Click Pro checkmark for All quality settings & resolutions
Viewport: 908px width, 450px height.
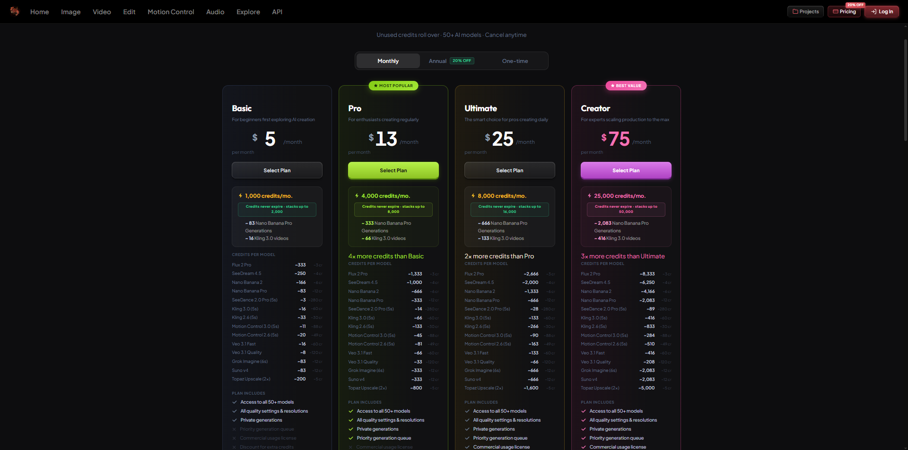coord(350,420)
